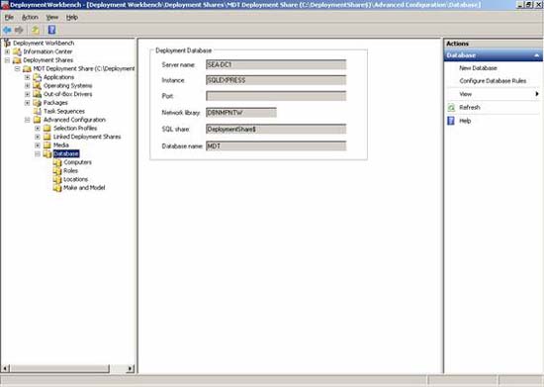Click the Up one level toolbar icon
544x387 pixels.
pyautogui.click(x=36, y=31)
